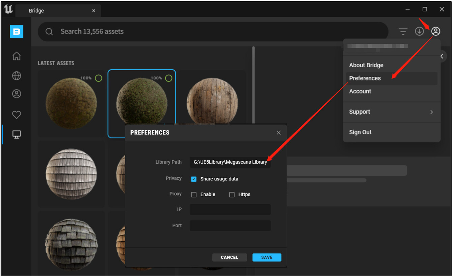Select Preferences from the account menu

tap(391, 78)
